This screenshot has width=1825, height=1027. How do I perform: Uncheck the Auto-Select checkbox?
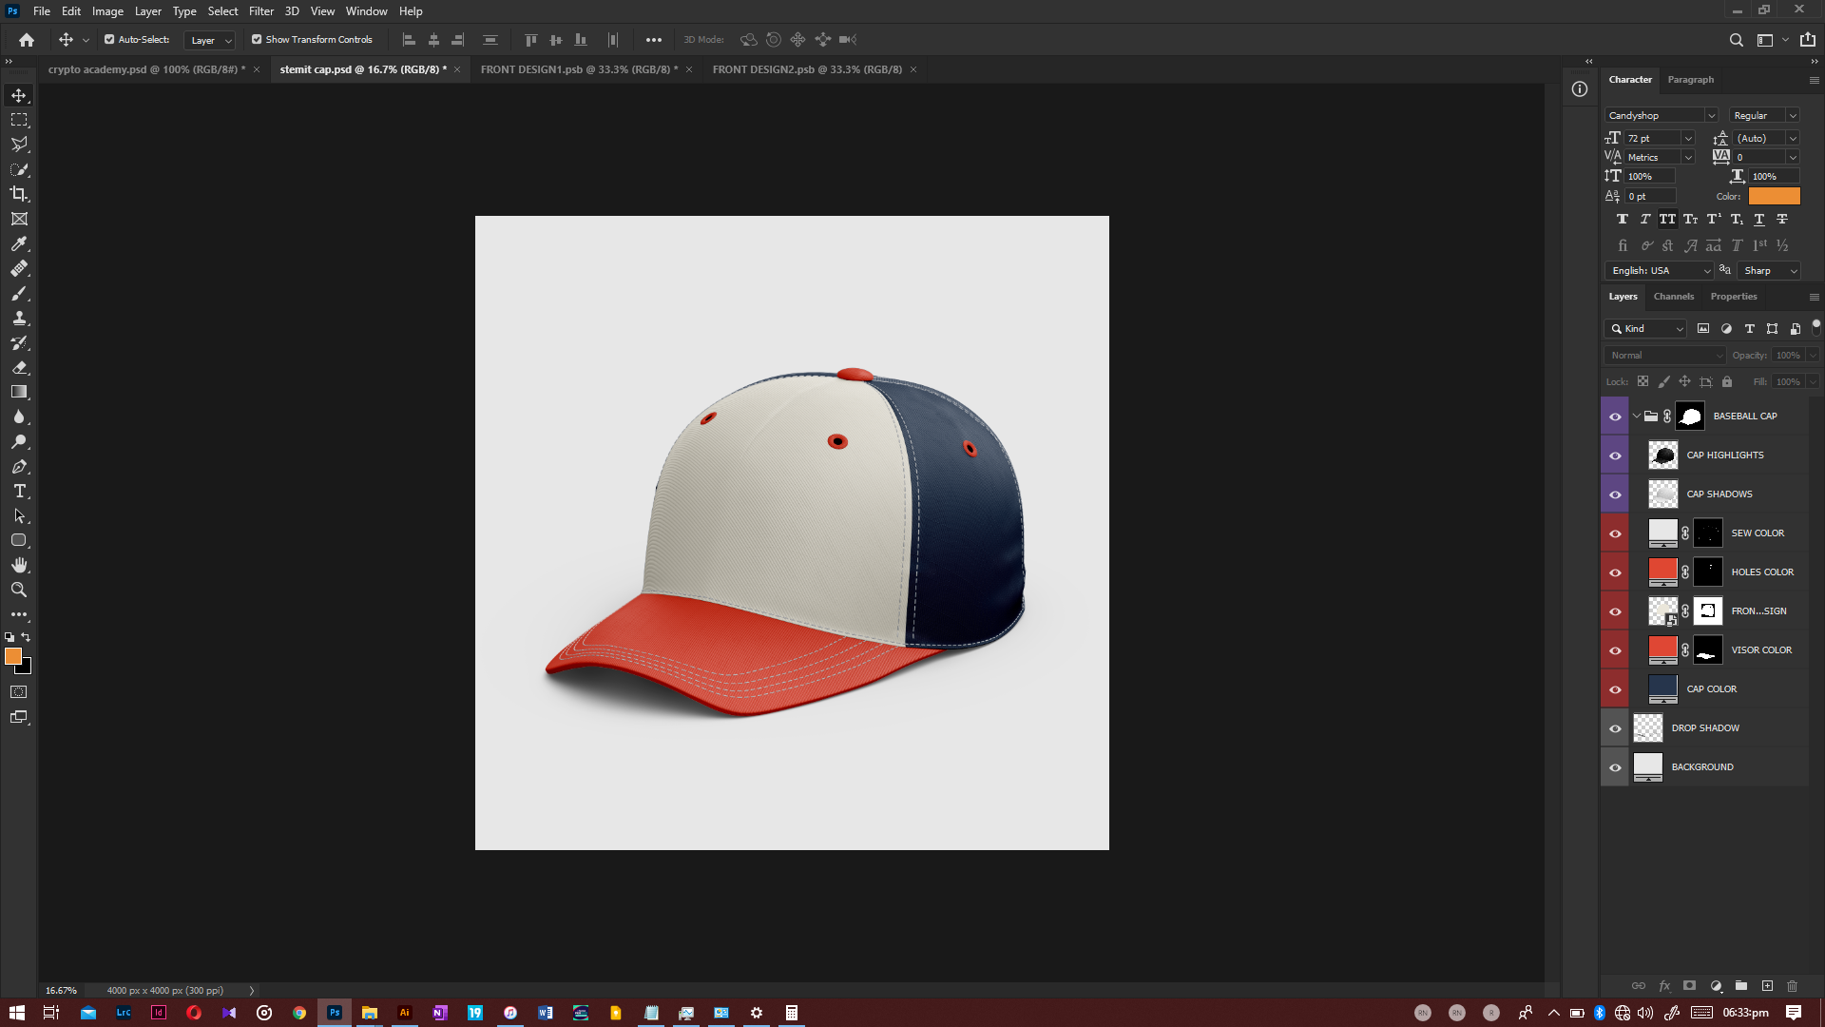[109, 40]
